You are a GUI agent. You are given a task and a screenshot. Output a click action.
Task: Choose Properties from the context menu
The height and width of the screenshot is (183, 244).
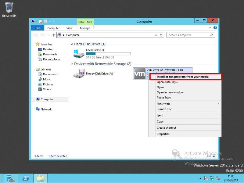(x=185, y=134)
